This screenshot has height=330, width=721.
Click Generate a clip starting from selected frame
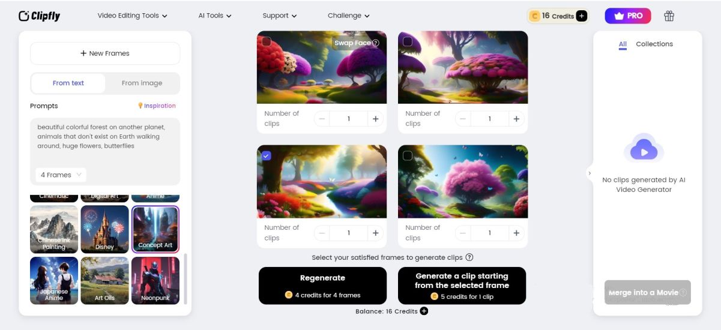tap(462, 286)
